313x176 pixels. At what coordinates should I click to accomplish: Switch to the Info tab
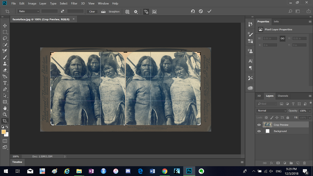click(x=276, y=22)
